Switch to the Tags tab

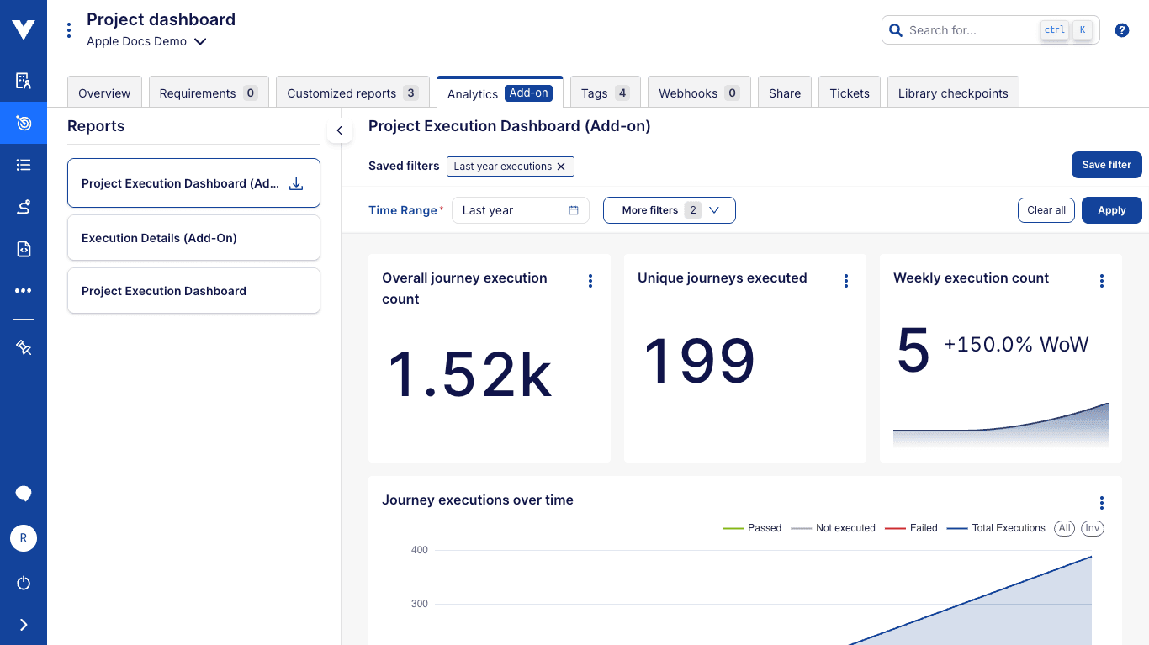pyautogui.click(x=605, y=93)
